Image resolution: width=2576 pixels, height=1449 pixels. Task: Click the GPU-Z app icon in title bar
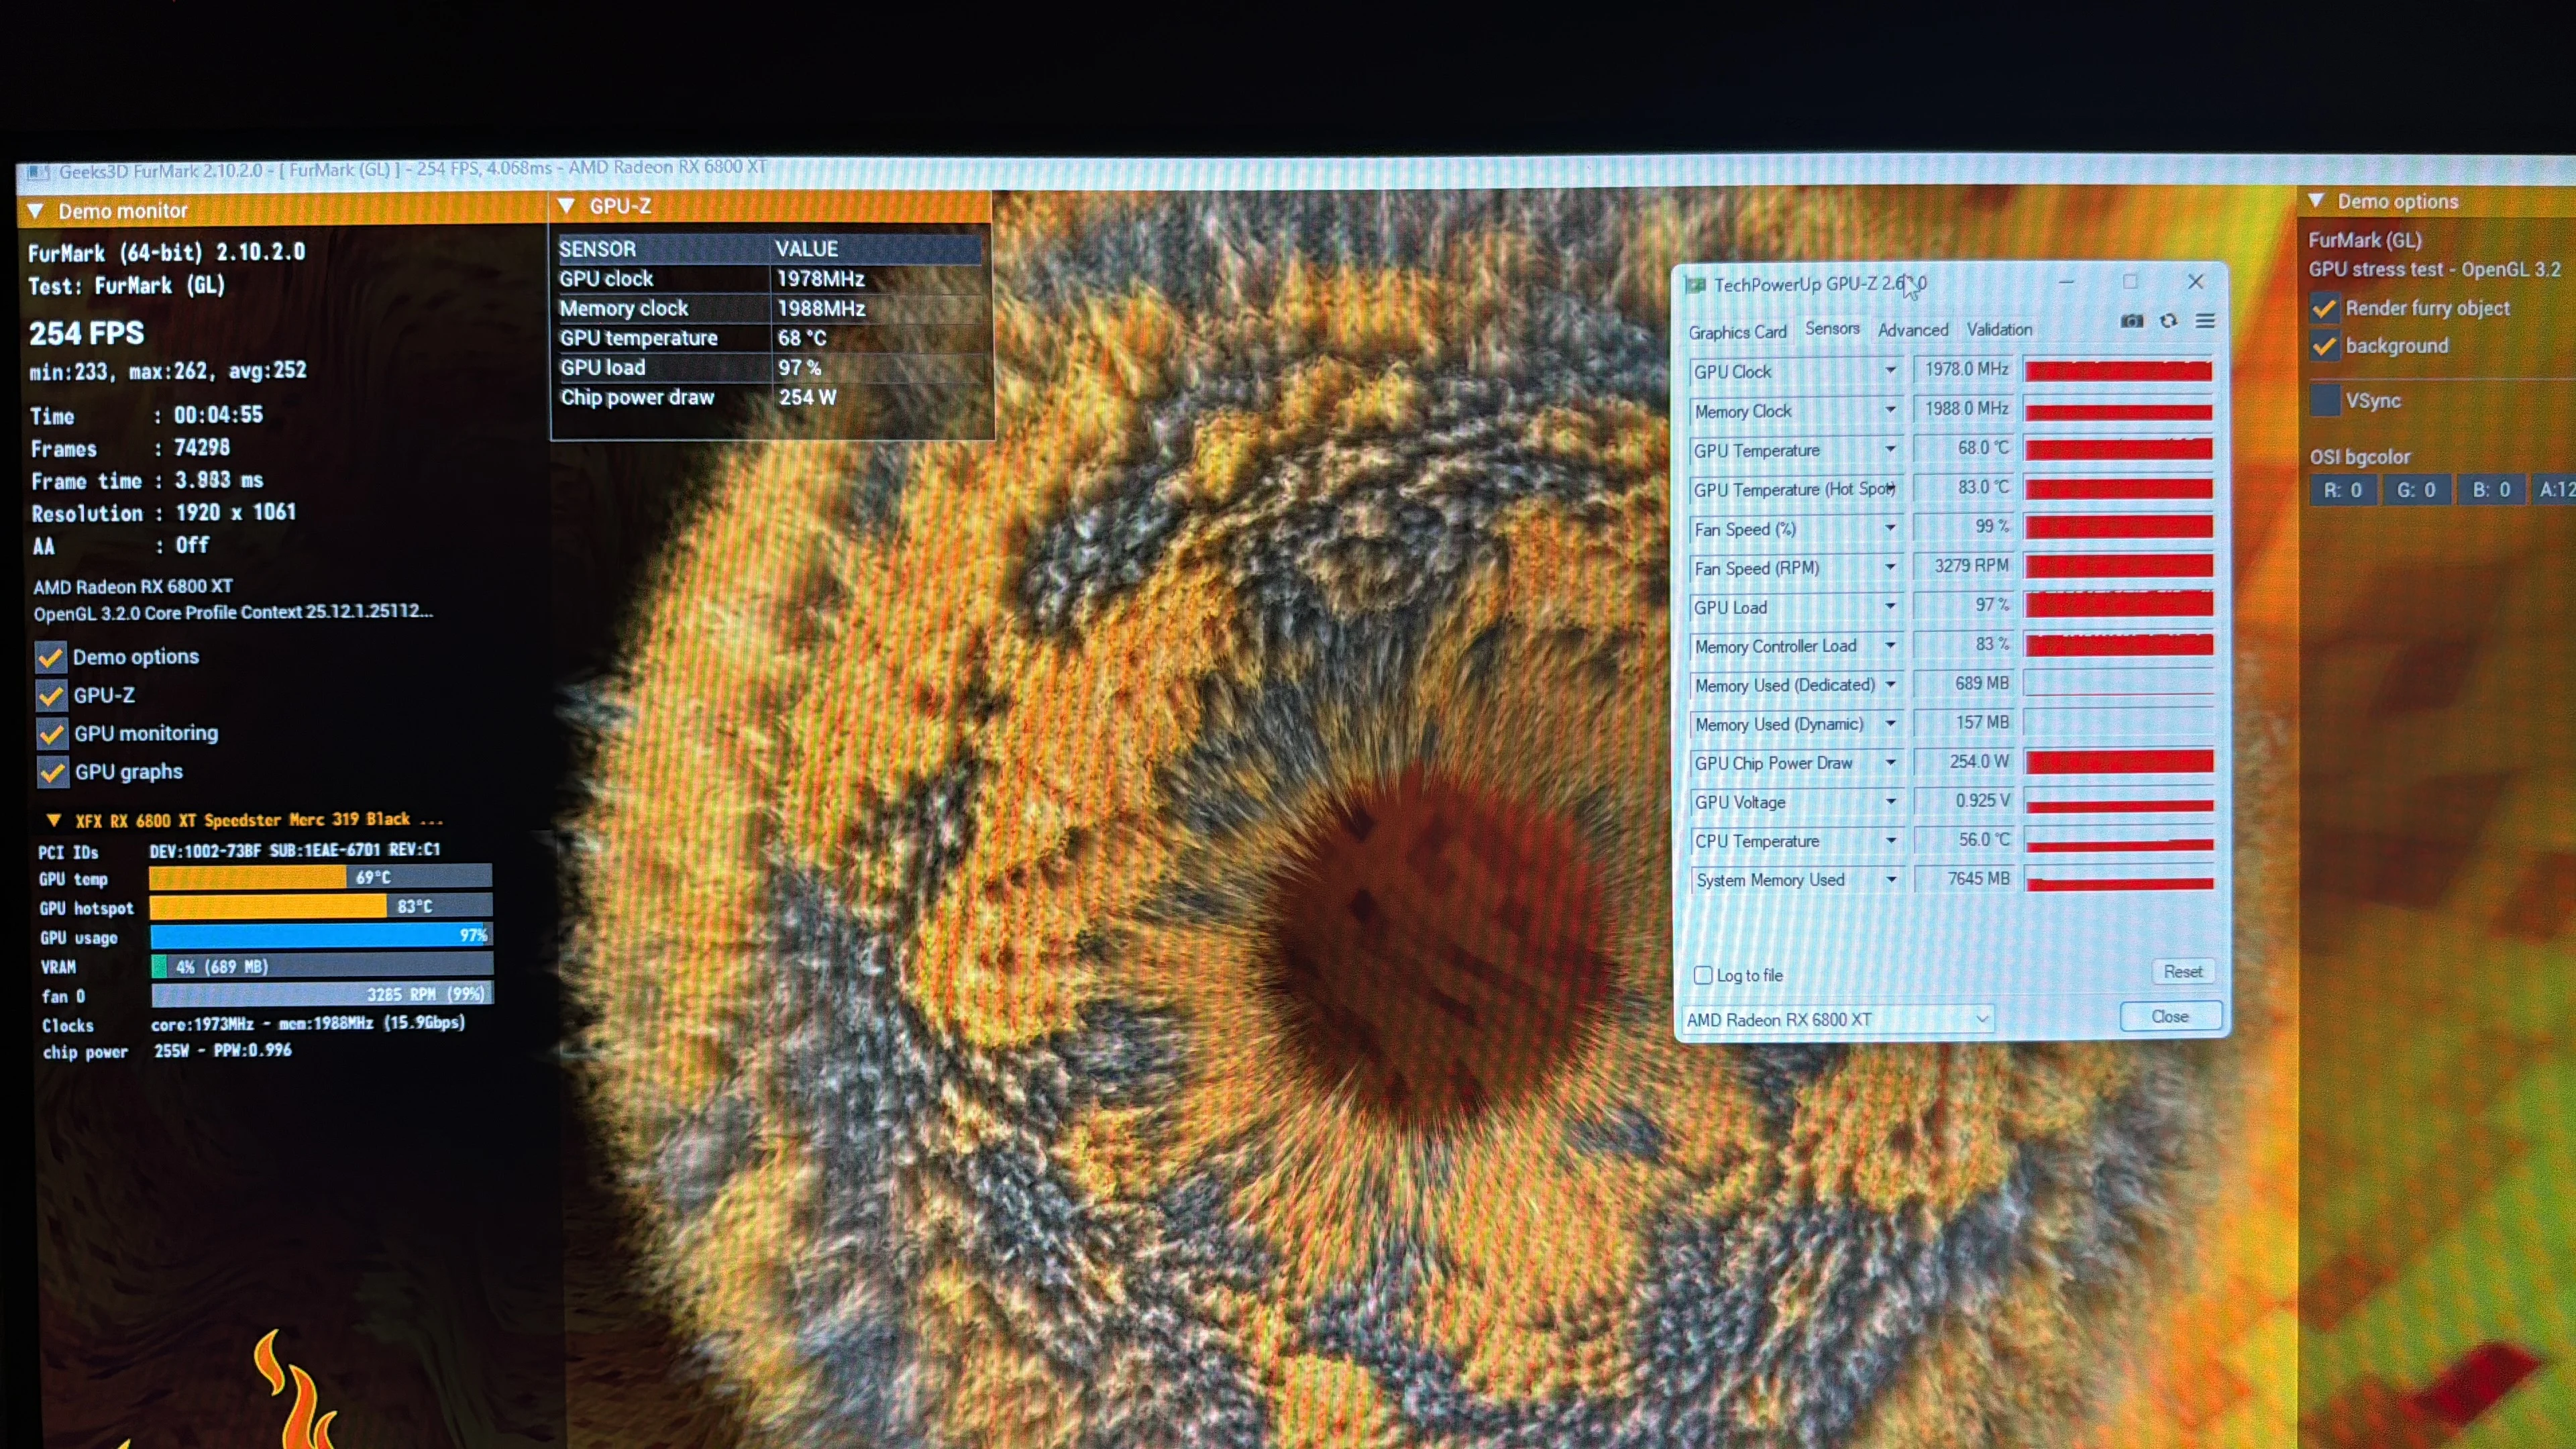pyautogui.click(x=1695, y=285)
